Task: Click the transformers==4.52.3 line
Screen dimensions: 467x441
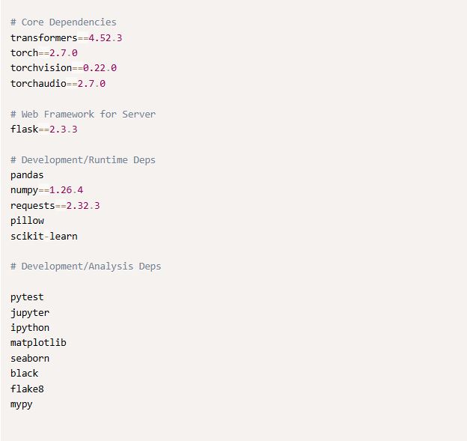Action: 66,37
